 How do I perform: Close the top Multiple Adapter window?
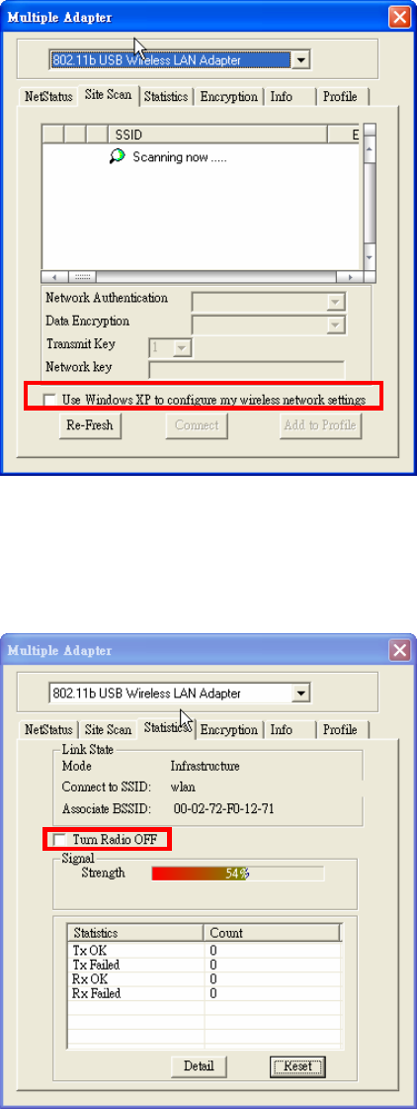(400, 16)
